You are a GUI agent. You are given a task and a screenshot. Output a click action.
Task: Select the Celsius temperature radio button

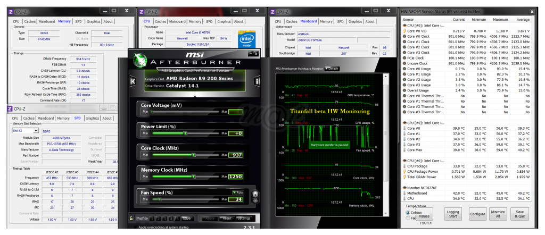[x=408, y=212]
